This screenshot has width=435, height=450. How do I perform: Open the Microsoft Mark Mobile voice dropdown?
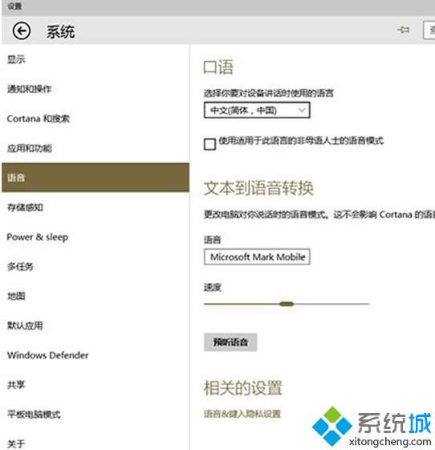tap(257, 257)
